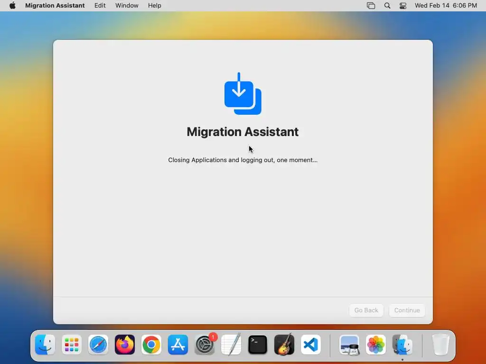Image resolution: width=486 pixels, height=364 pixels.
Task: Click the Stage Manager icon in menu bar
Action: [371, 6]
